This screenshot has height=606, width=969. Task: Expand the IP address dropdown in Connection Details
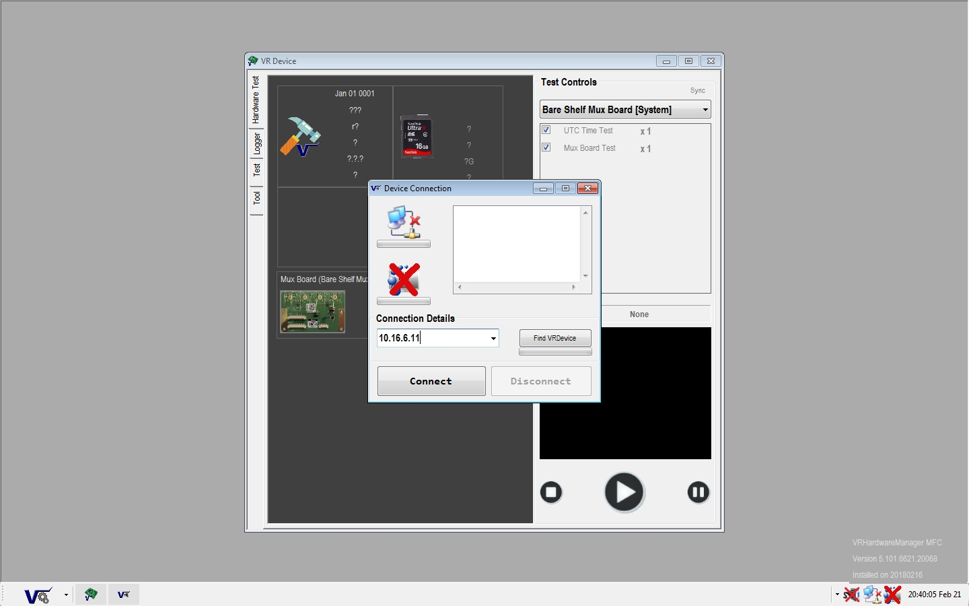click(x=493, y=338)
